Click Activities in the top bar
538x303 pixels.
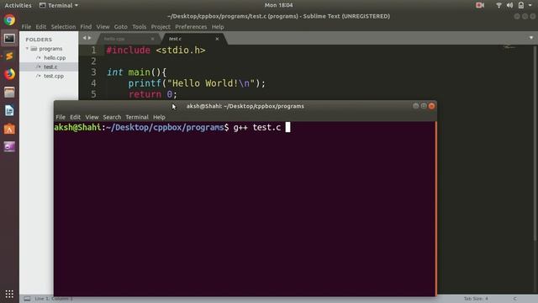coord(18,5)
